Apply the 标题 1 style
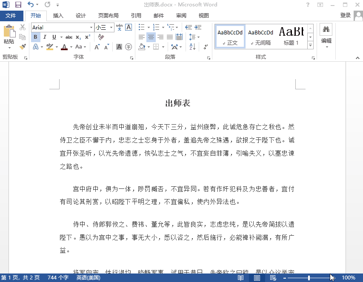Image resolution: width=363 pixels, height=282 pixels. pos(291,37)
